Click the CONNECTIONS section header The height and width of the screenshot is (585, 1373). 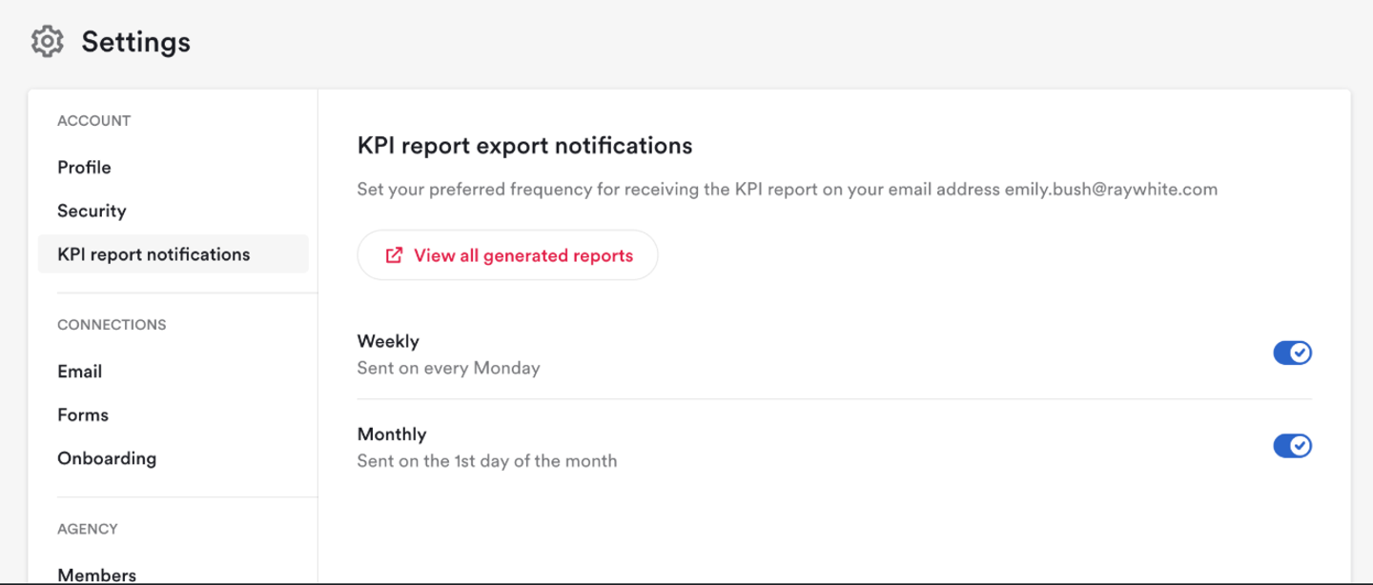click(x=112, y=325)
